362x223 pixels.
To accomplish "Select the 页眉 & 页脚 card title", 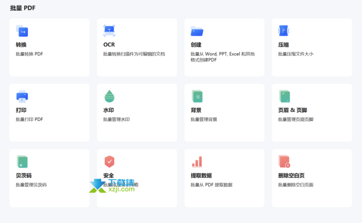I will coord(292,110).
